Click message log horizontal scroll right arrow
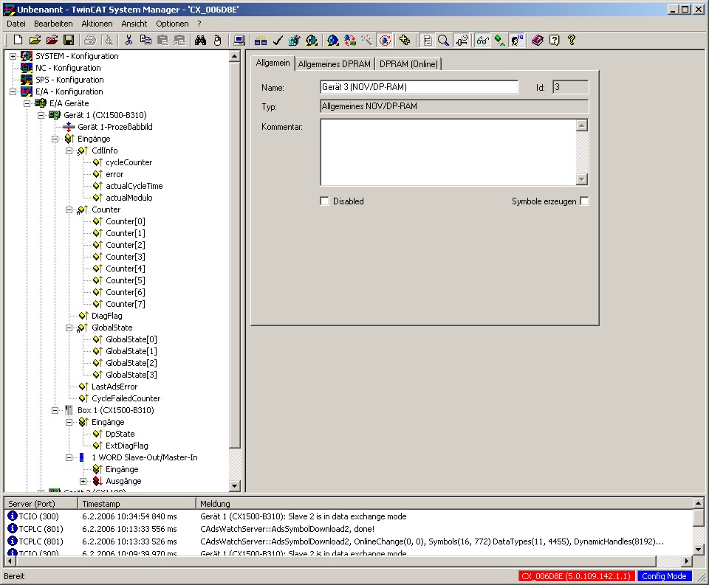The image size is (709, 585). pyautogui.click(x=687, y=561)
